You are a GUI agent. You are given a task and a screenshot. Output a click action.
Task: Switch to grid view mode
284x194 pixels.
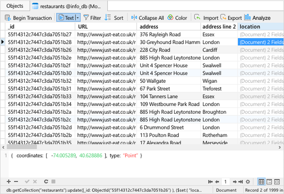262,182
